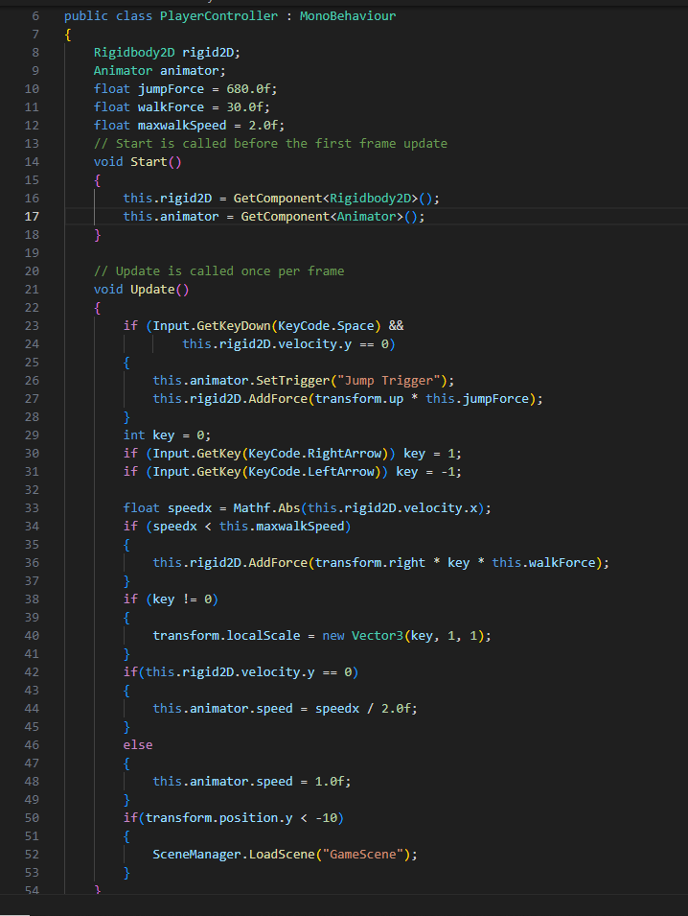The height and width of the screenshot is (916, 688).
Task: Click line number 17 in the gutter
Action: (x=33, y=217)
